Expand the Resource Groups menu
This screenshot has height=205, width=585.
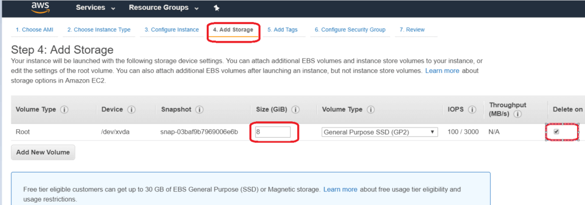point(164,7)
